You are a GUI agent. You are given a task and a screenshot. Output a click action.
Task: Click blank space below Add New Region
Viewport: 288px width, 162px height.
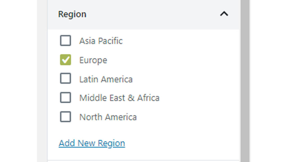pyautogui.click(x=141, y=154)
